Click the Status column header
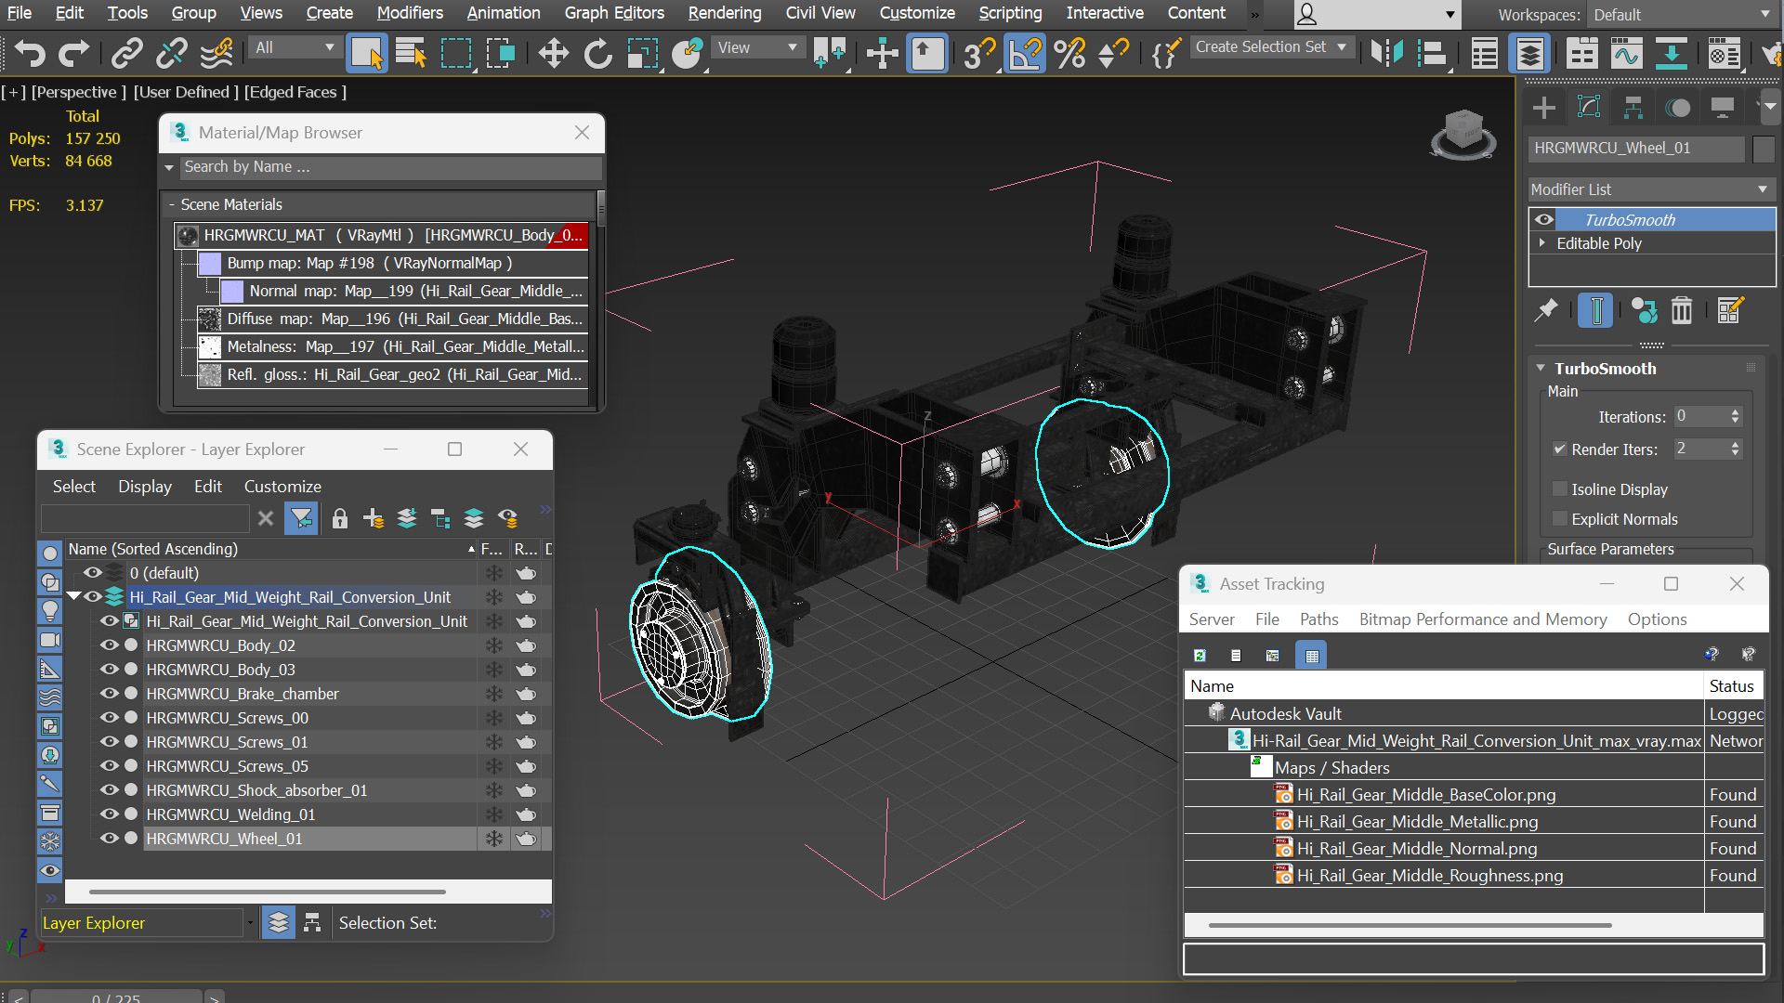Viewport: 1784px width, 1003px height. coord(1732,686)
